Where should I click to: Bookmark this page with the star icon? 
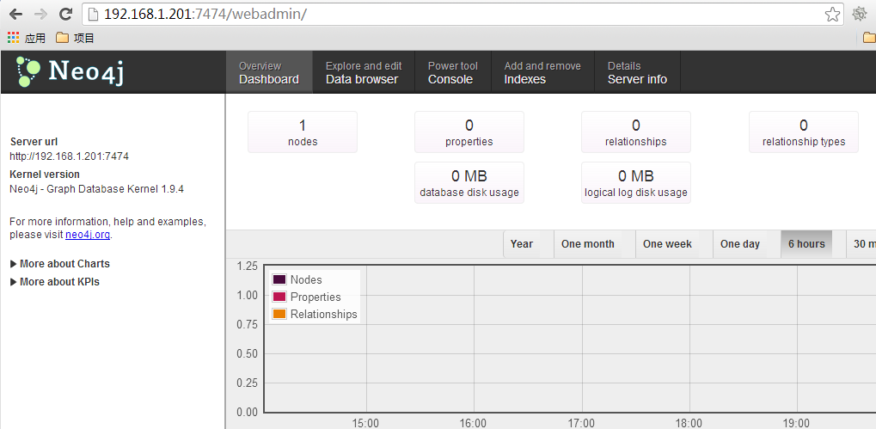coord(832,15)
